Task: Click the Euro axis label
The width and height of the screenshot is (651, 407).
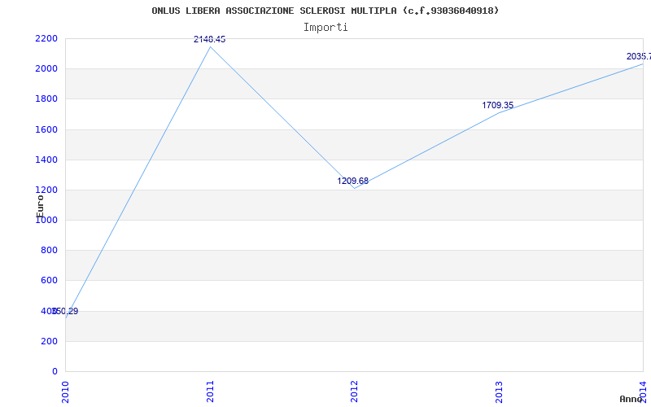Action: 40,207
